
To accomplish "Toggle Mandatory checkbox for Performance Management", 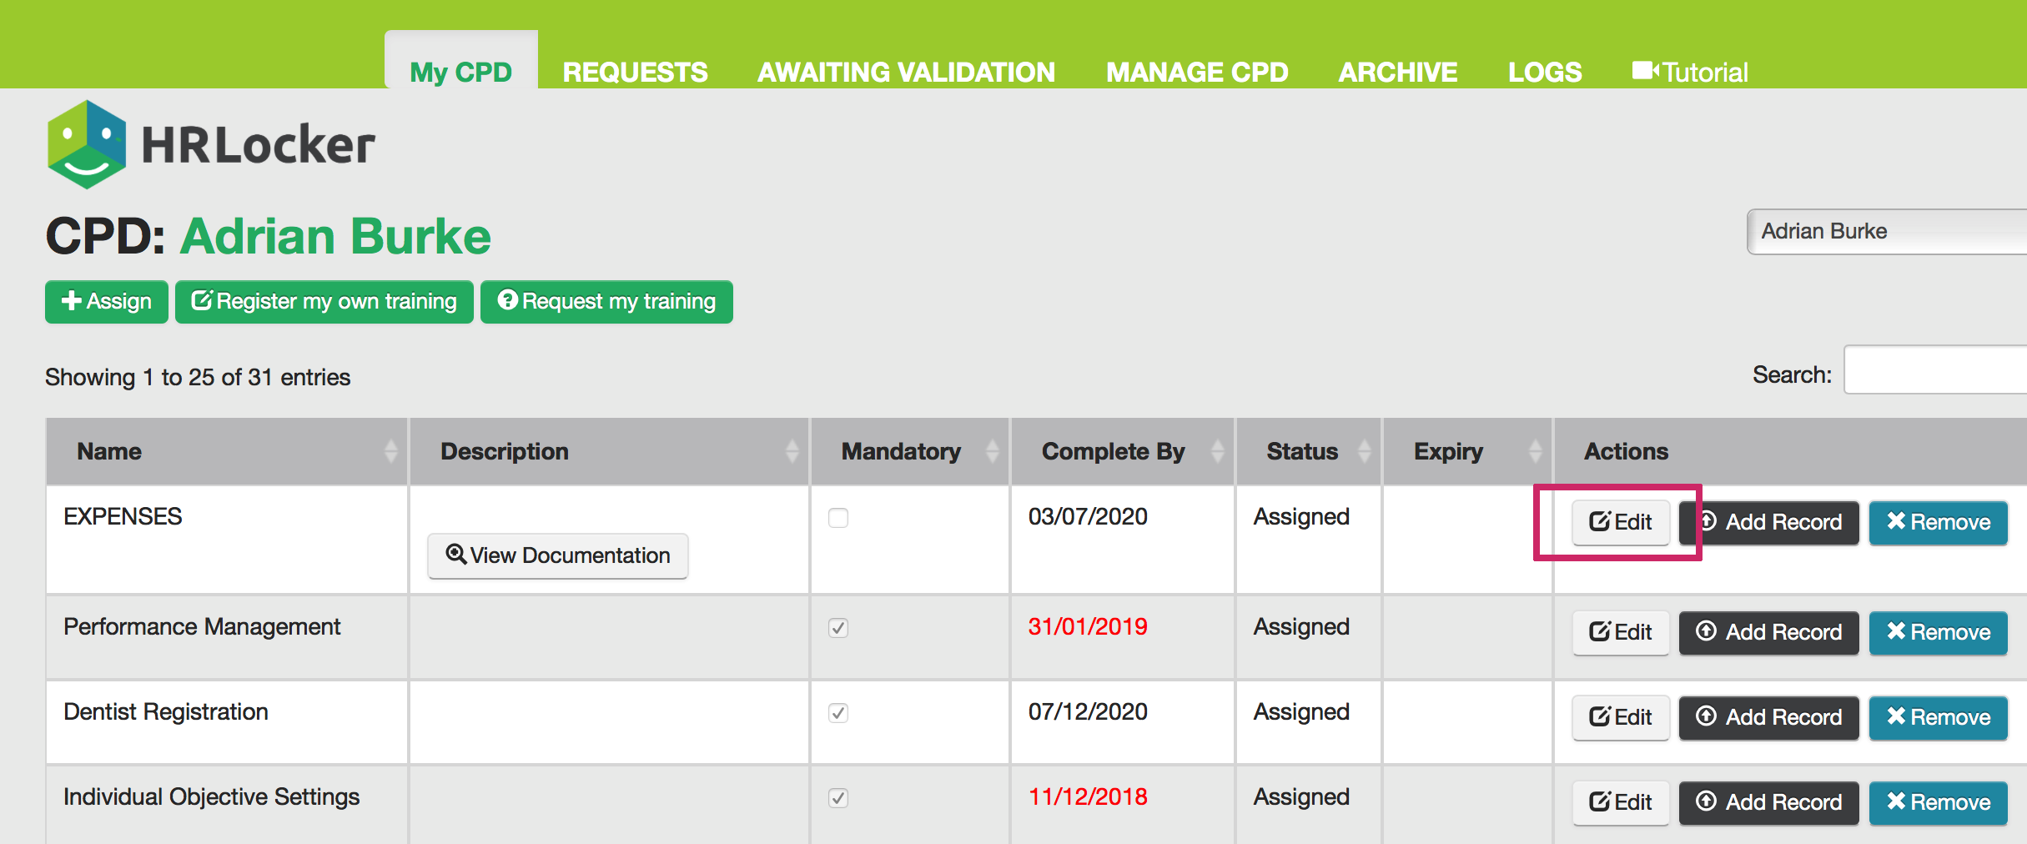I will [x=838, y=628].
